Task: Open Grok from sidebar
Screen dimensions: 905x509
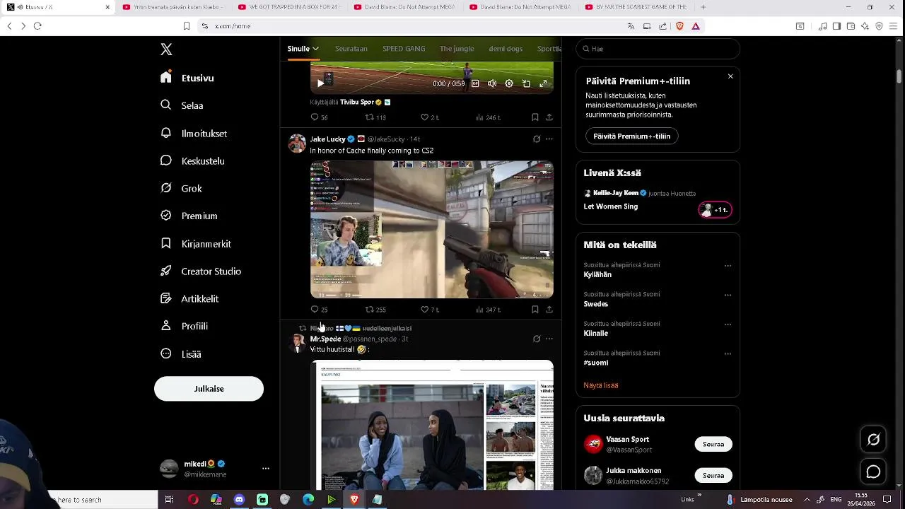Action: pyautogui.click(x=181, y=188)
